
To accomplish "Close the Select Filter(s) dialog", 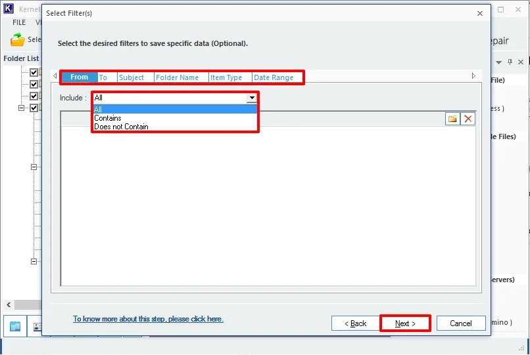I will click(x=479, y=13).
